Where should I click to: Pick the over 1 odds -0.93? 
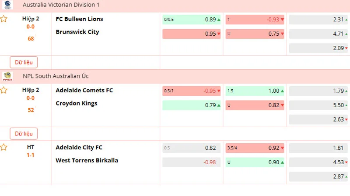255,20
